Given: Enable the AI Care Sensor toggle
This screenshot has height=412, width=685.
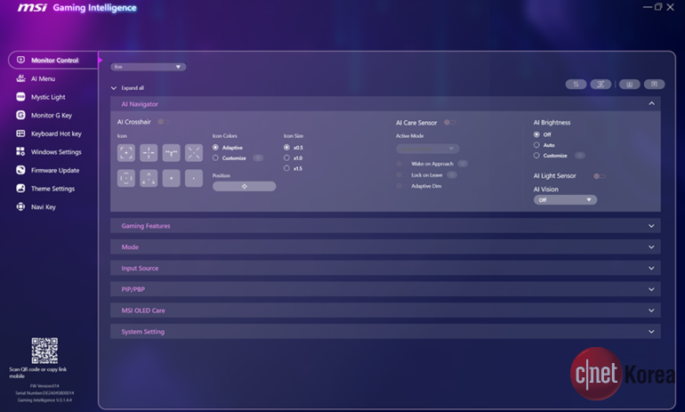Looking at the screenshot, I should [449, 122].
